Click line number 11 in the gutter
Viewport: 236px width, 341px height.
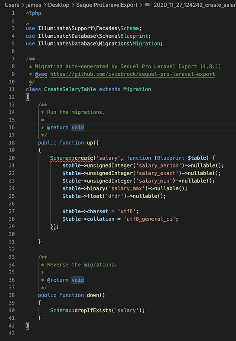pos(12,89)
